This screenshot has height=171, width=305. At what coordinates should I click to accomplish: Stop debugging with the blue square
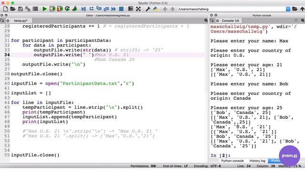click(121, 9)
